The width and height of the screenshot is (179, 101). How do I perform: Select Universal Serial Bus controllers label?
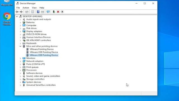41,85
